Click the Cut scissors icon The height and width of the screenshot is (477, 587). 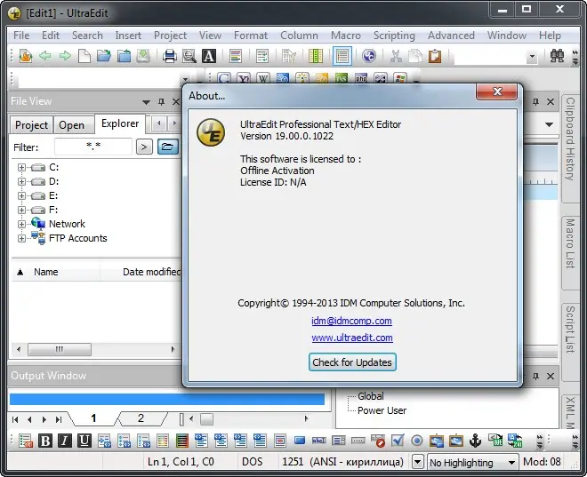(x=396, y=56)
